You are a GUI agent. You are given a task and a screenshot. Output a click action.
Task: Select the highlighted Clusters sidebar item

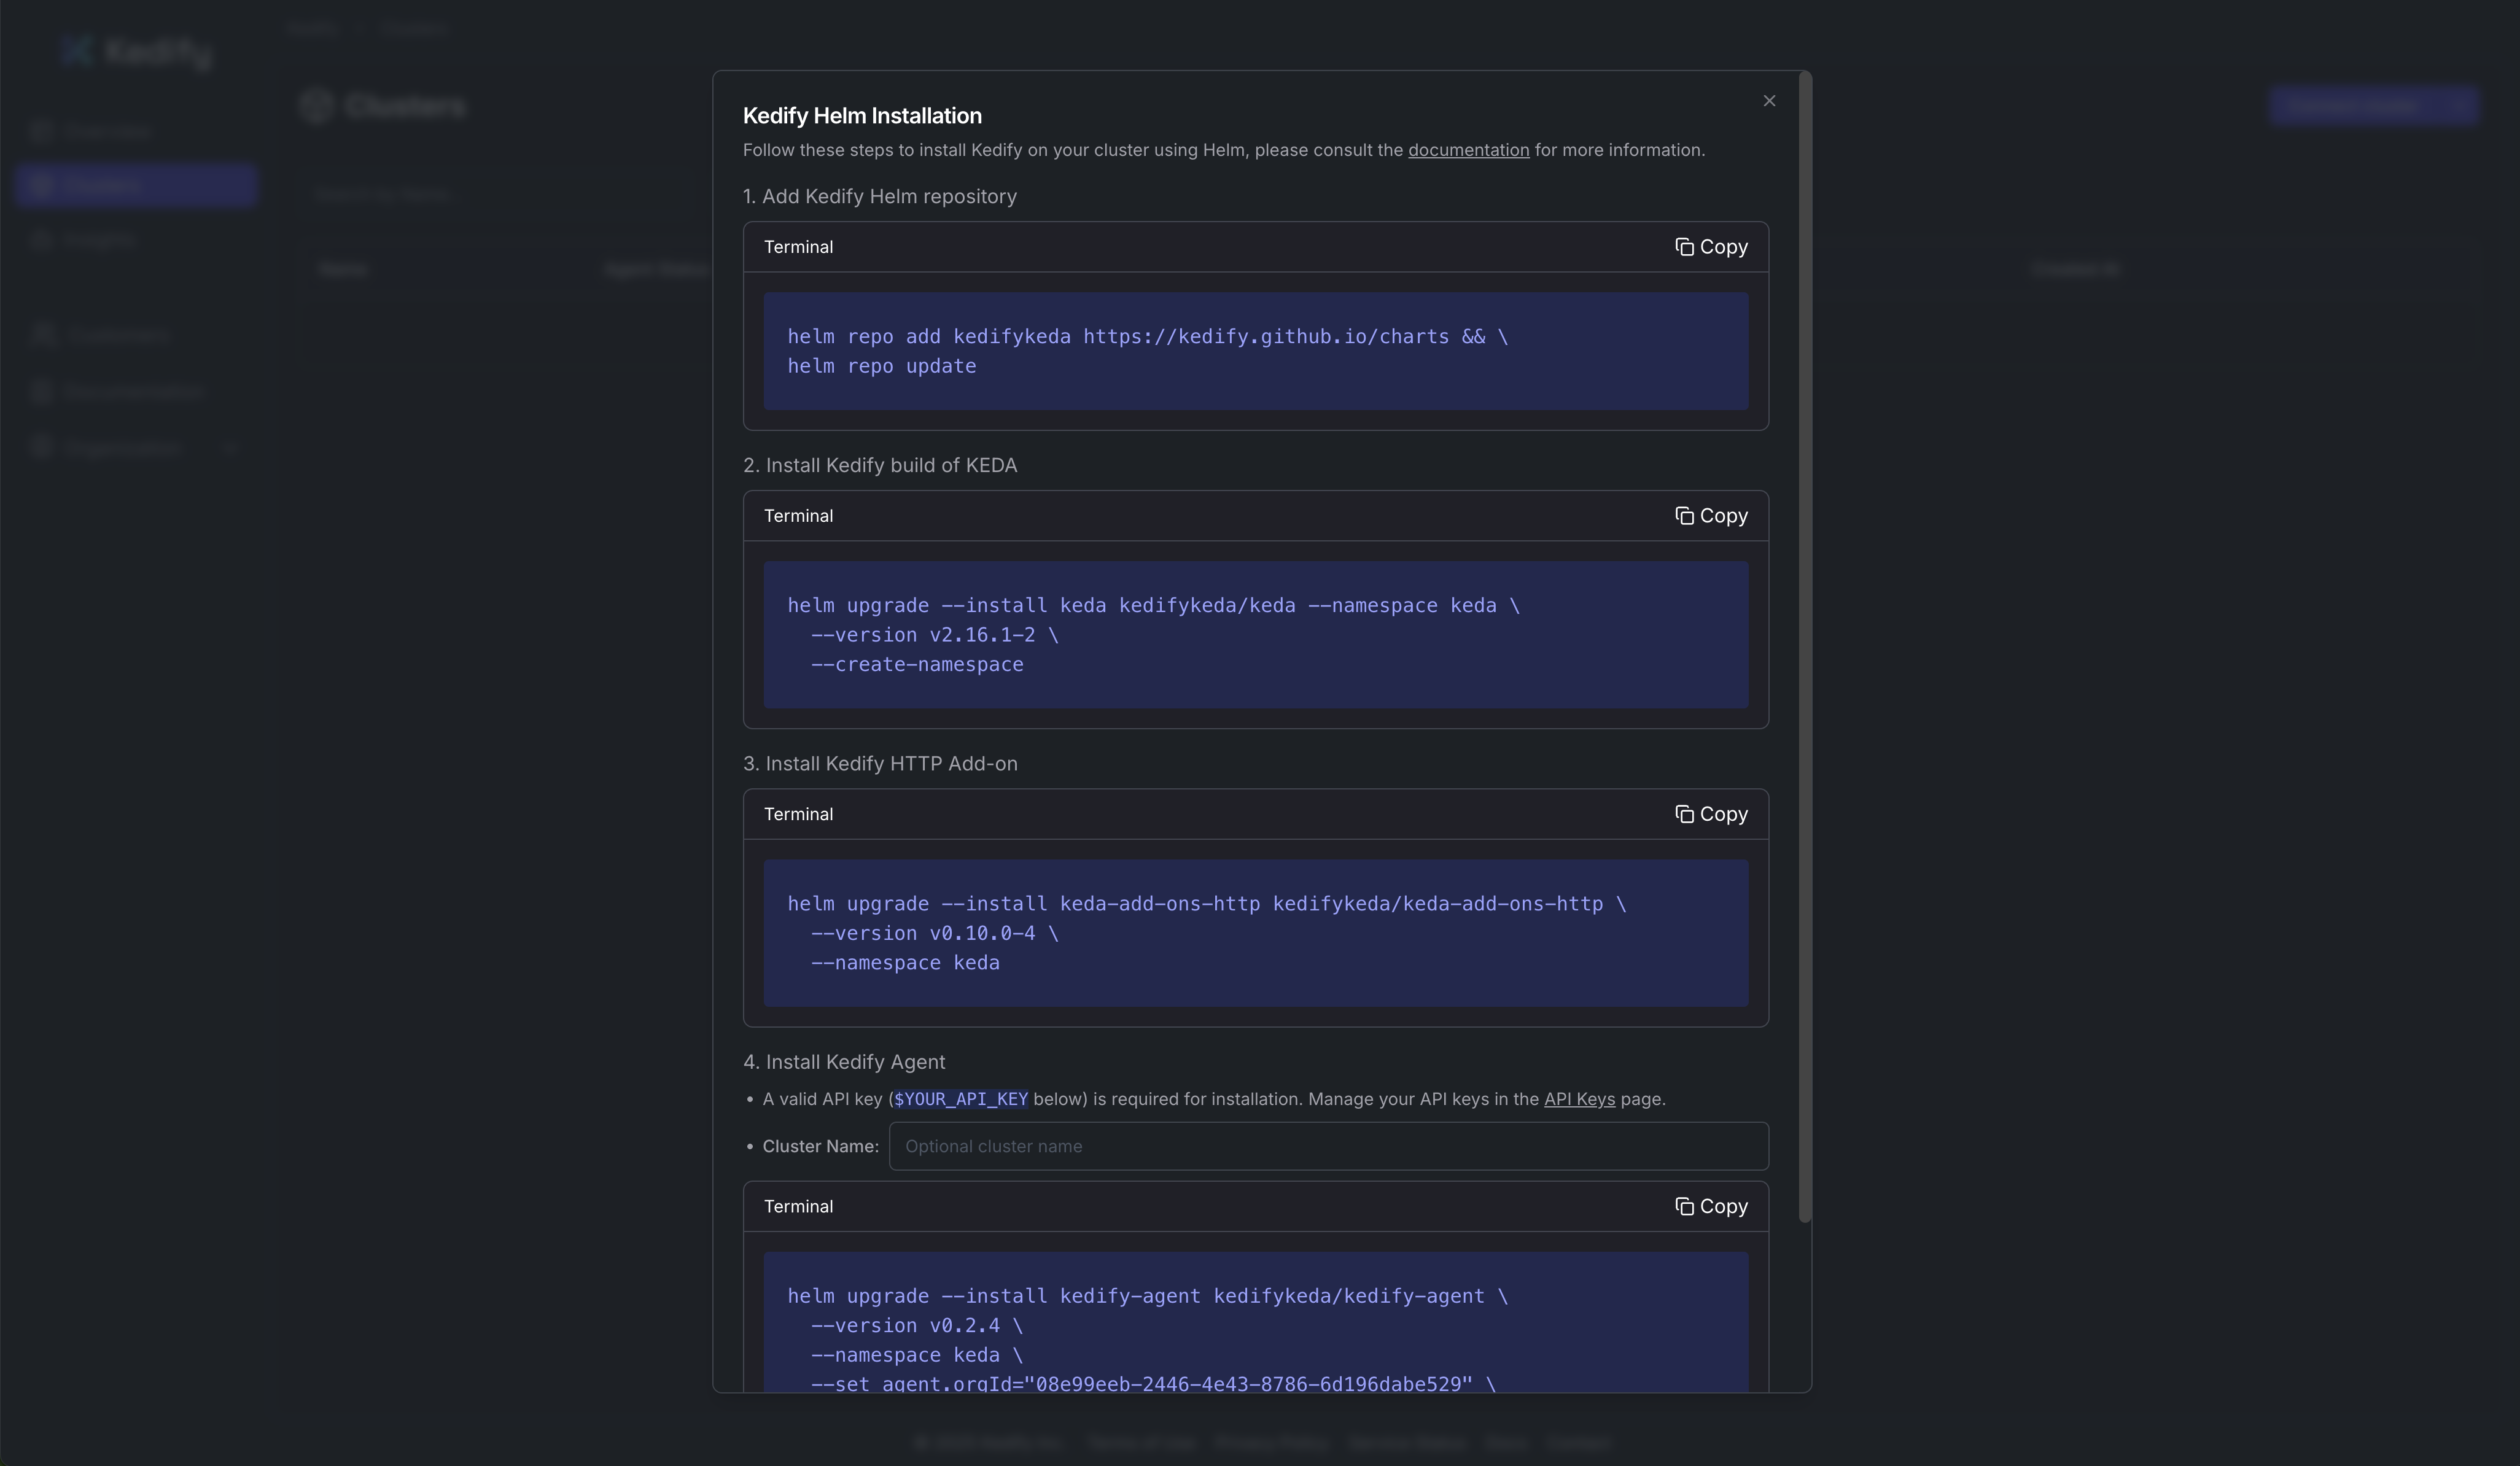[137, 185]
